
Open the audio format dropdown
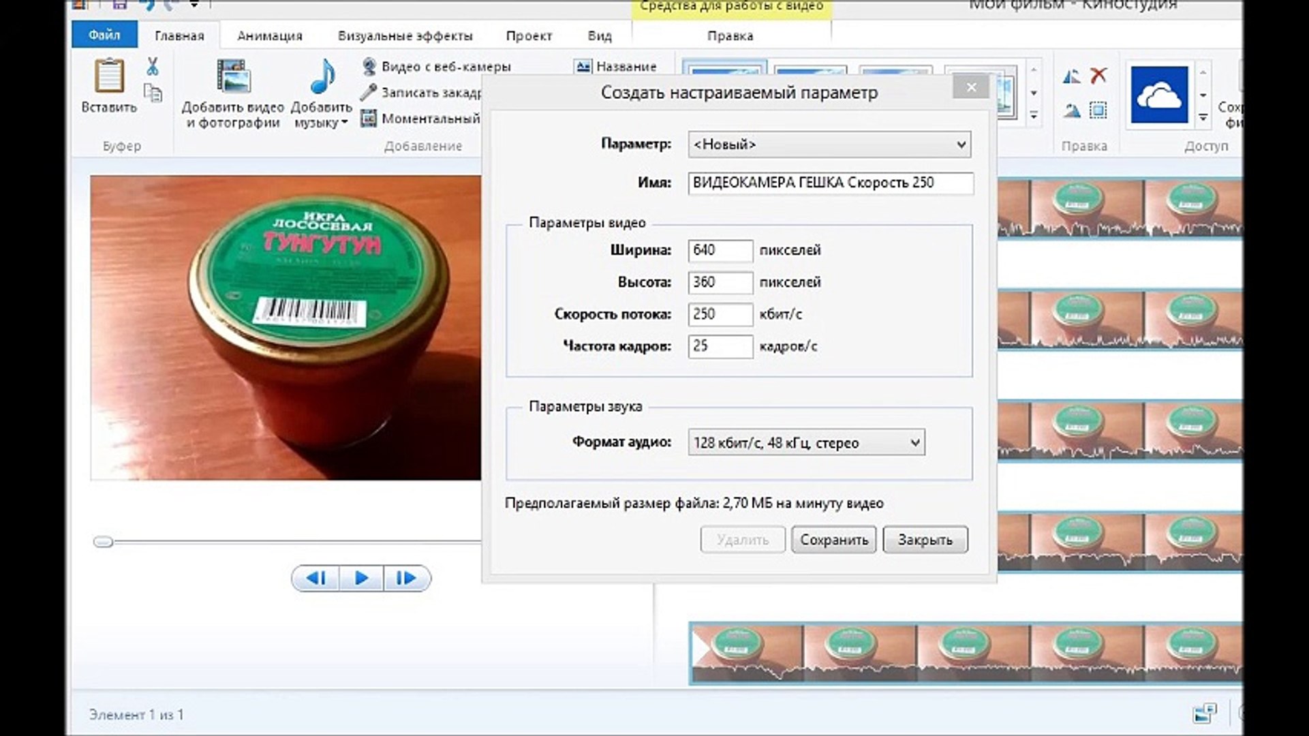pos(806,443)
